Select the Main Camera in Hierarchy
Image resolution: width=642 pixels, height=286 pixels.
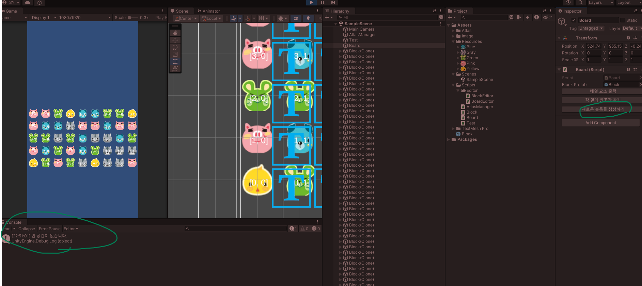pyautogui.click(x=362, y=29)
